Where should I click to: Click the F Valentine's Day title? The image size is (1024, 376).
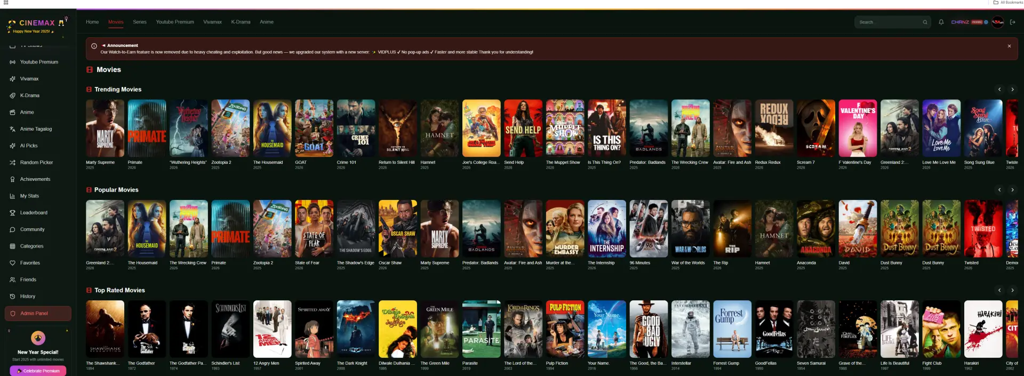[854, 163]
